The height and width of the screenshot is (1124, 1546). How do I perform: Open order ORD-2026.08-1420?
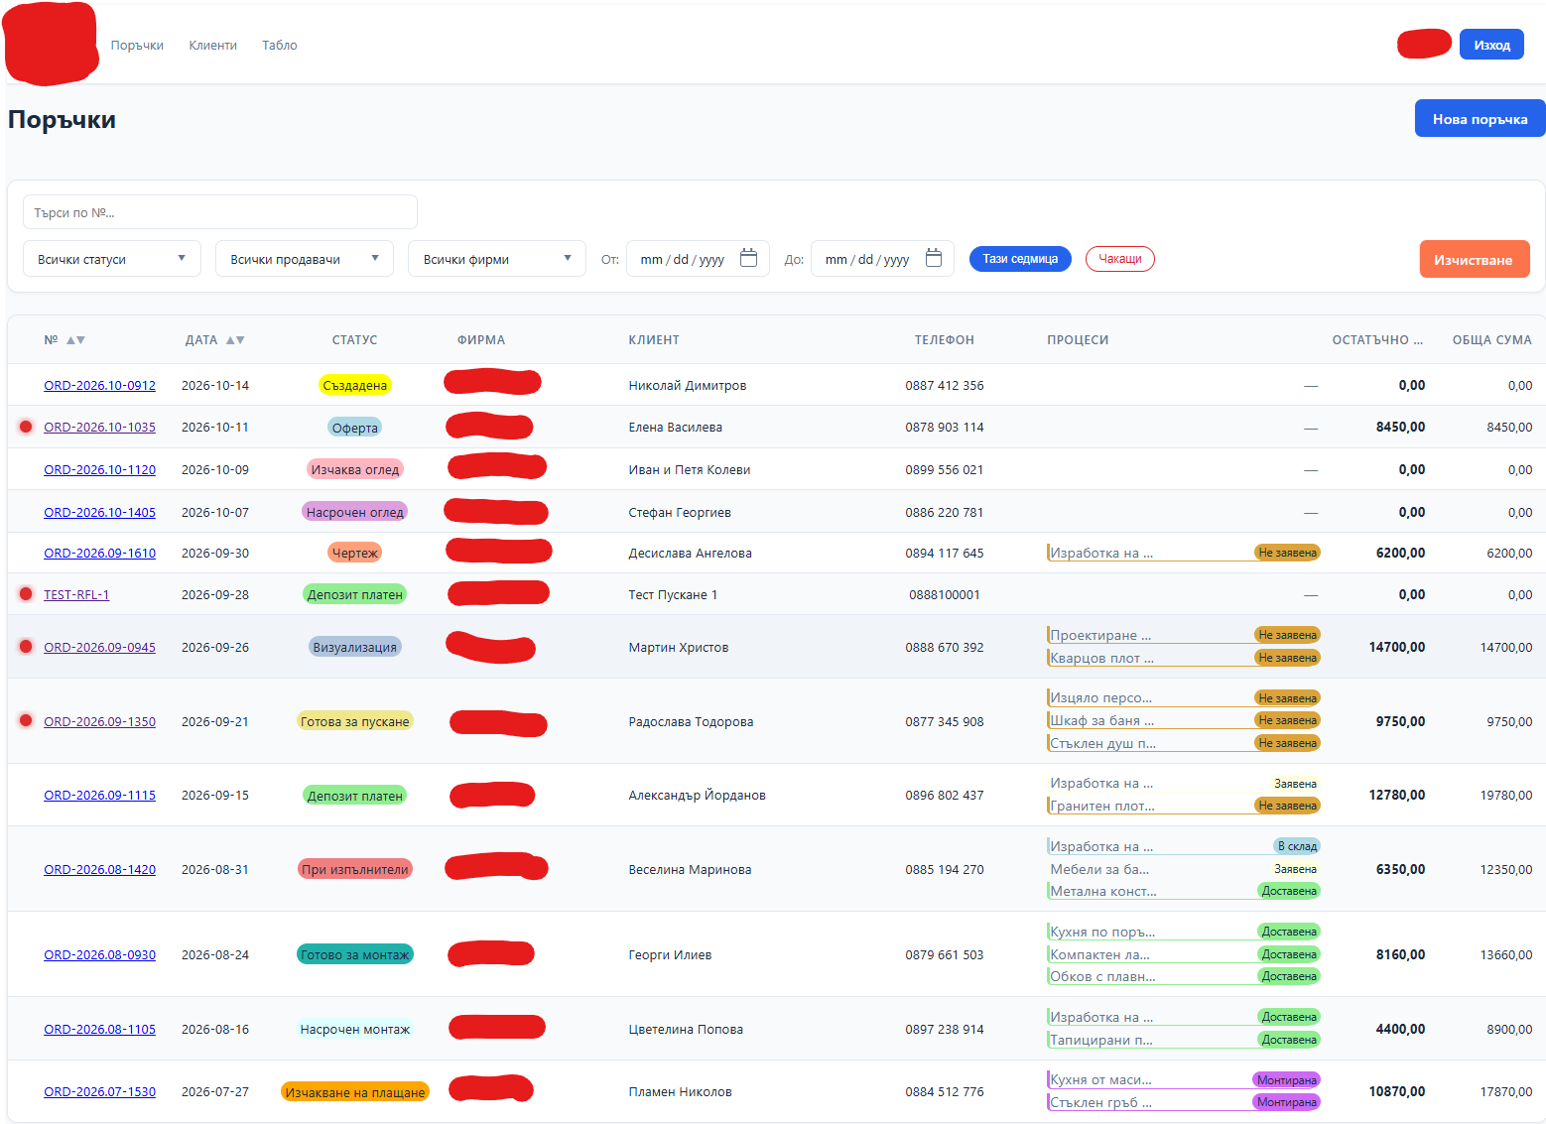click(99, 870)
